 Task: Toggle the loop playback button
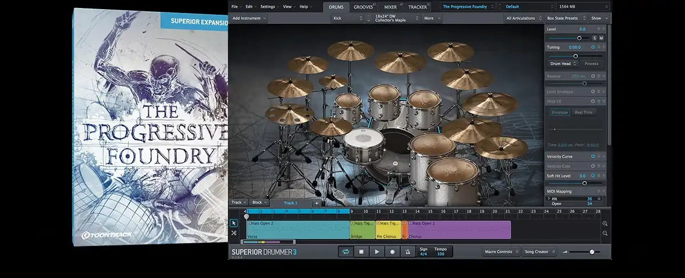pyautogui.click(x=345, y=251)
